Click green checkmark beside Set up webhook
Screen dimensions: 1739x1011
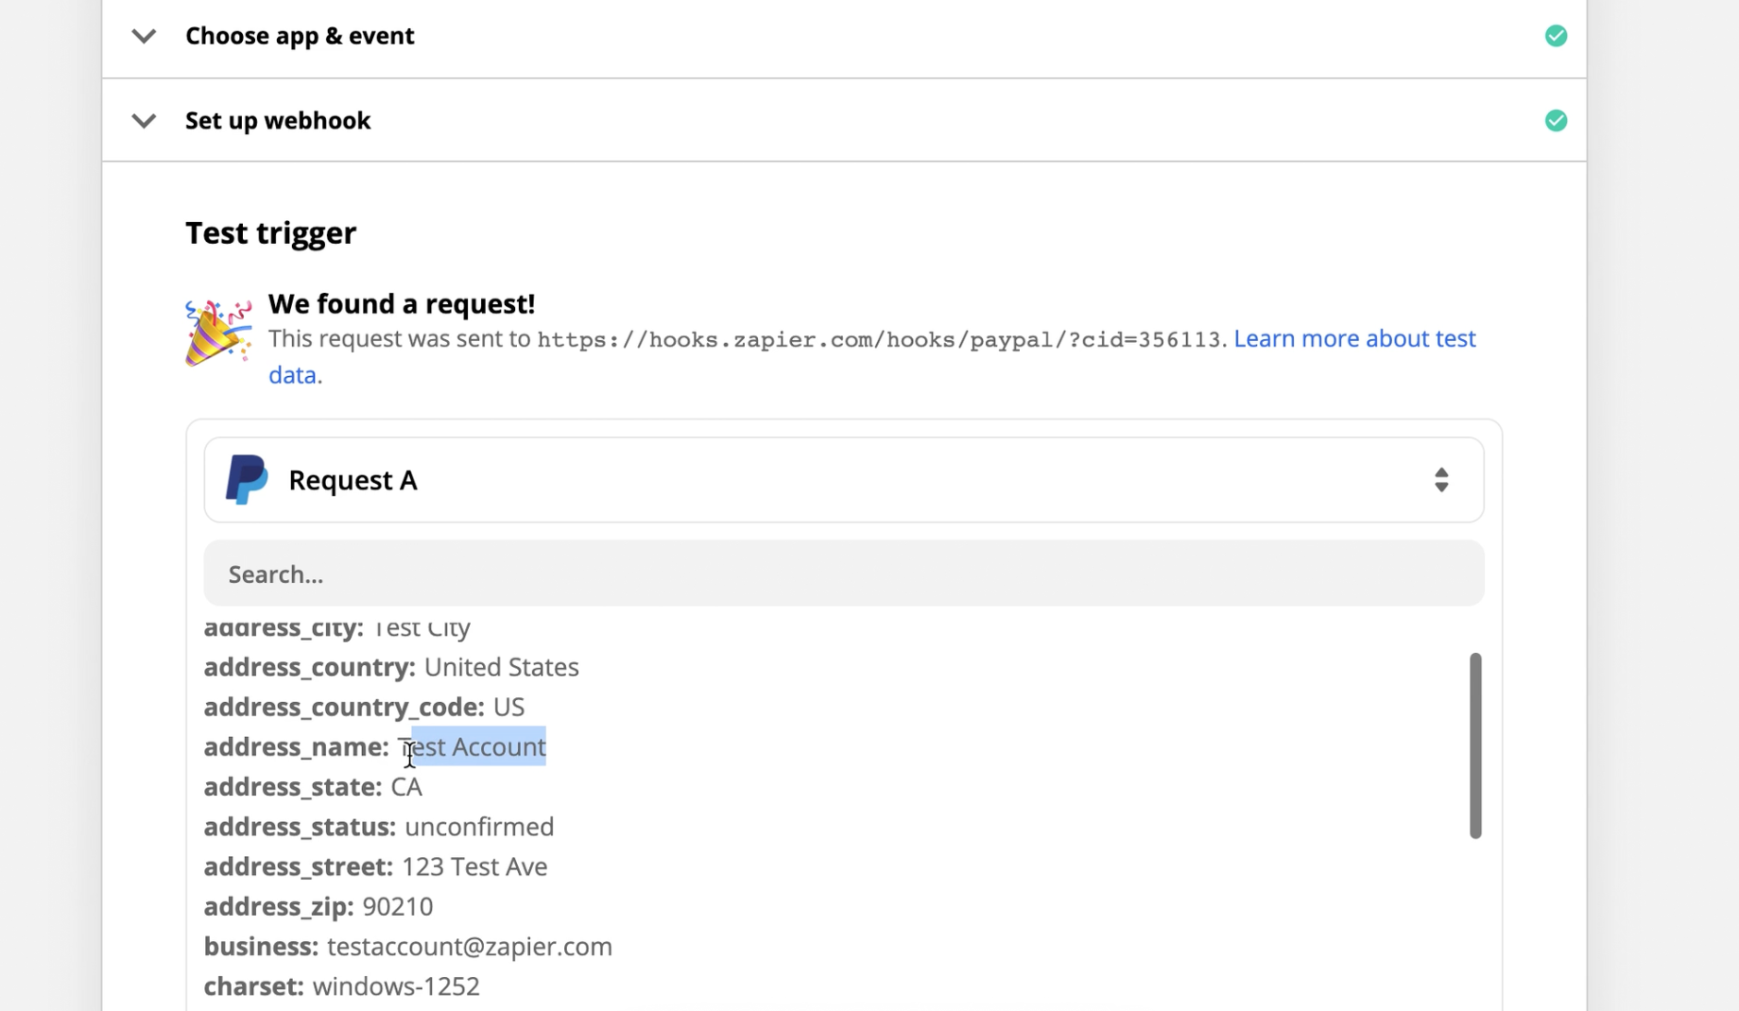[1556, 121]
